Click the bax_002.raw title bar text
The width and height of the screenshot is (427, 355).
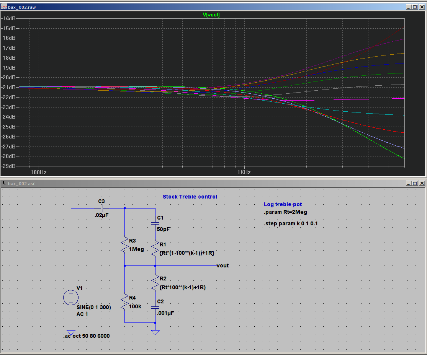(x=22, y=7)
